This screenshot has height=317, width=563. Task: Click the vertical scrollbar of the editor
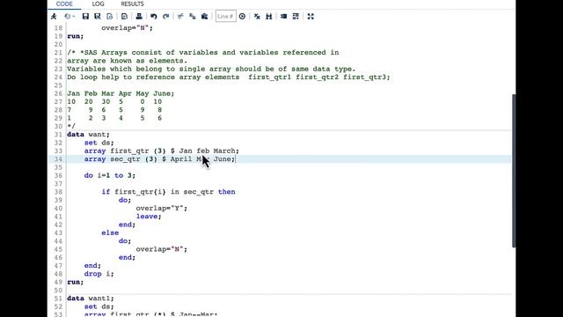coord(514,170)
